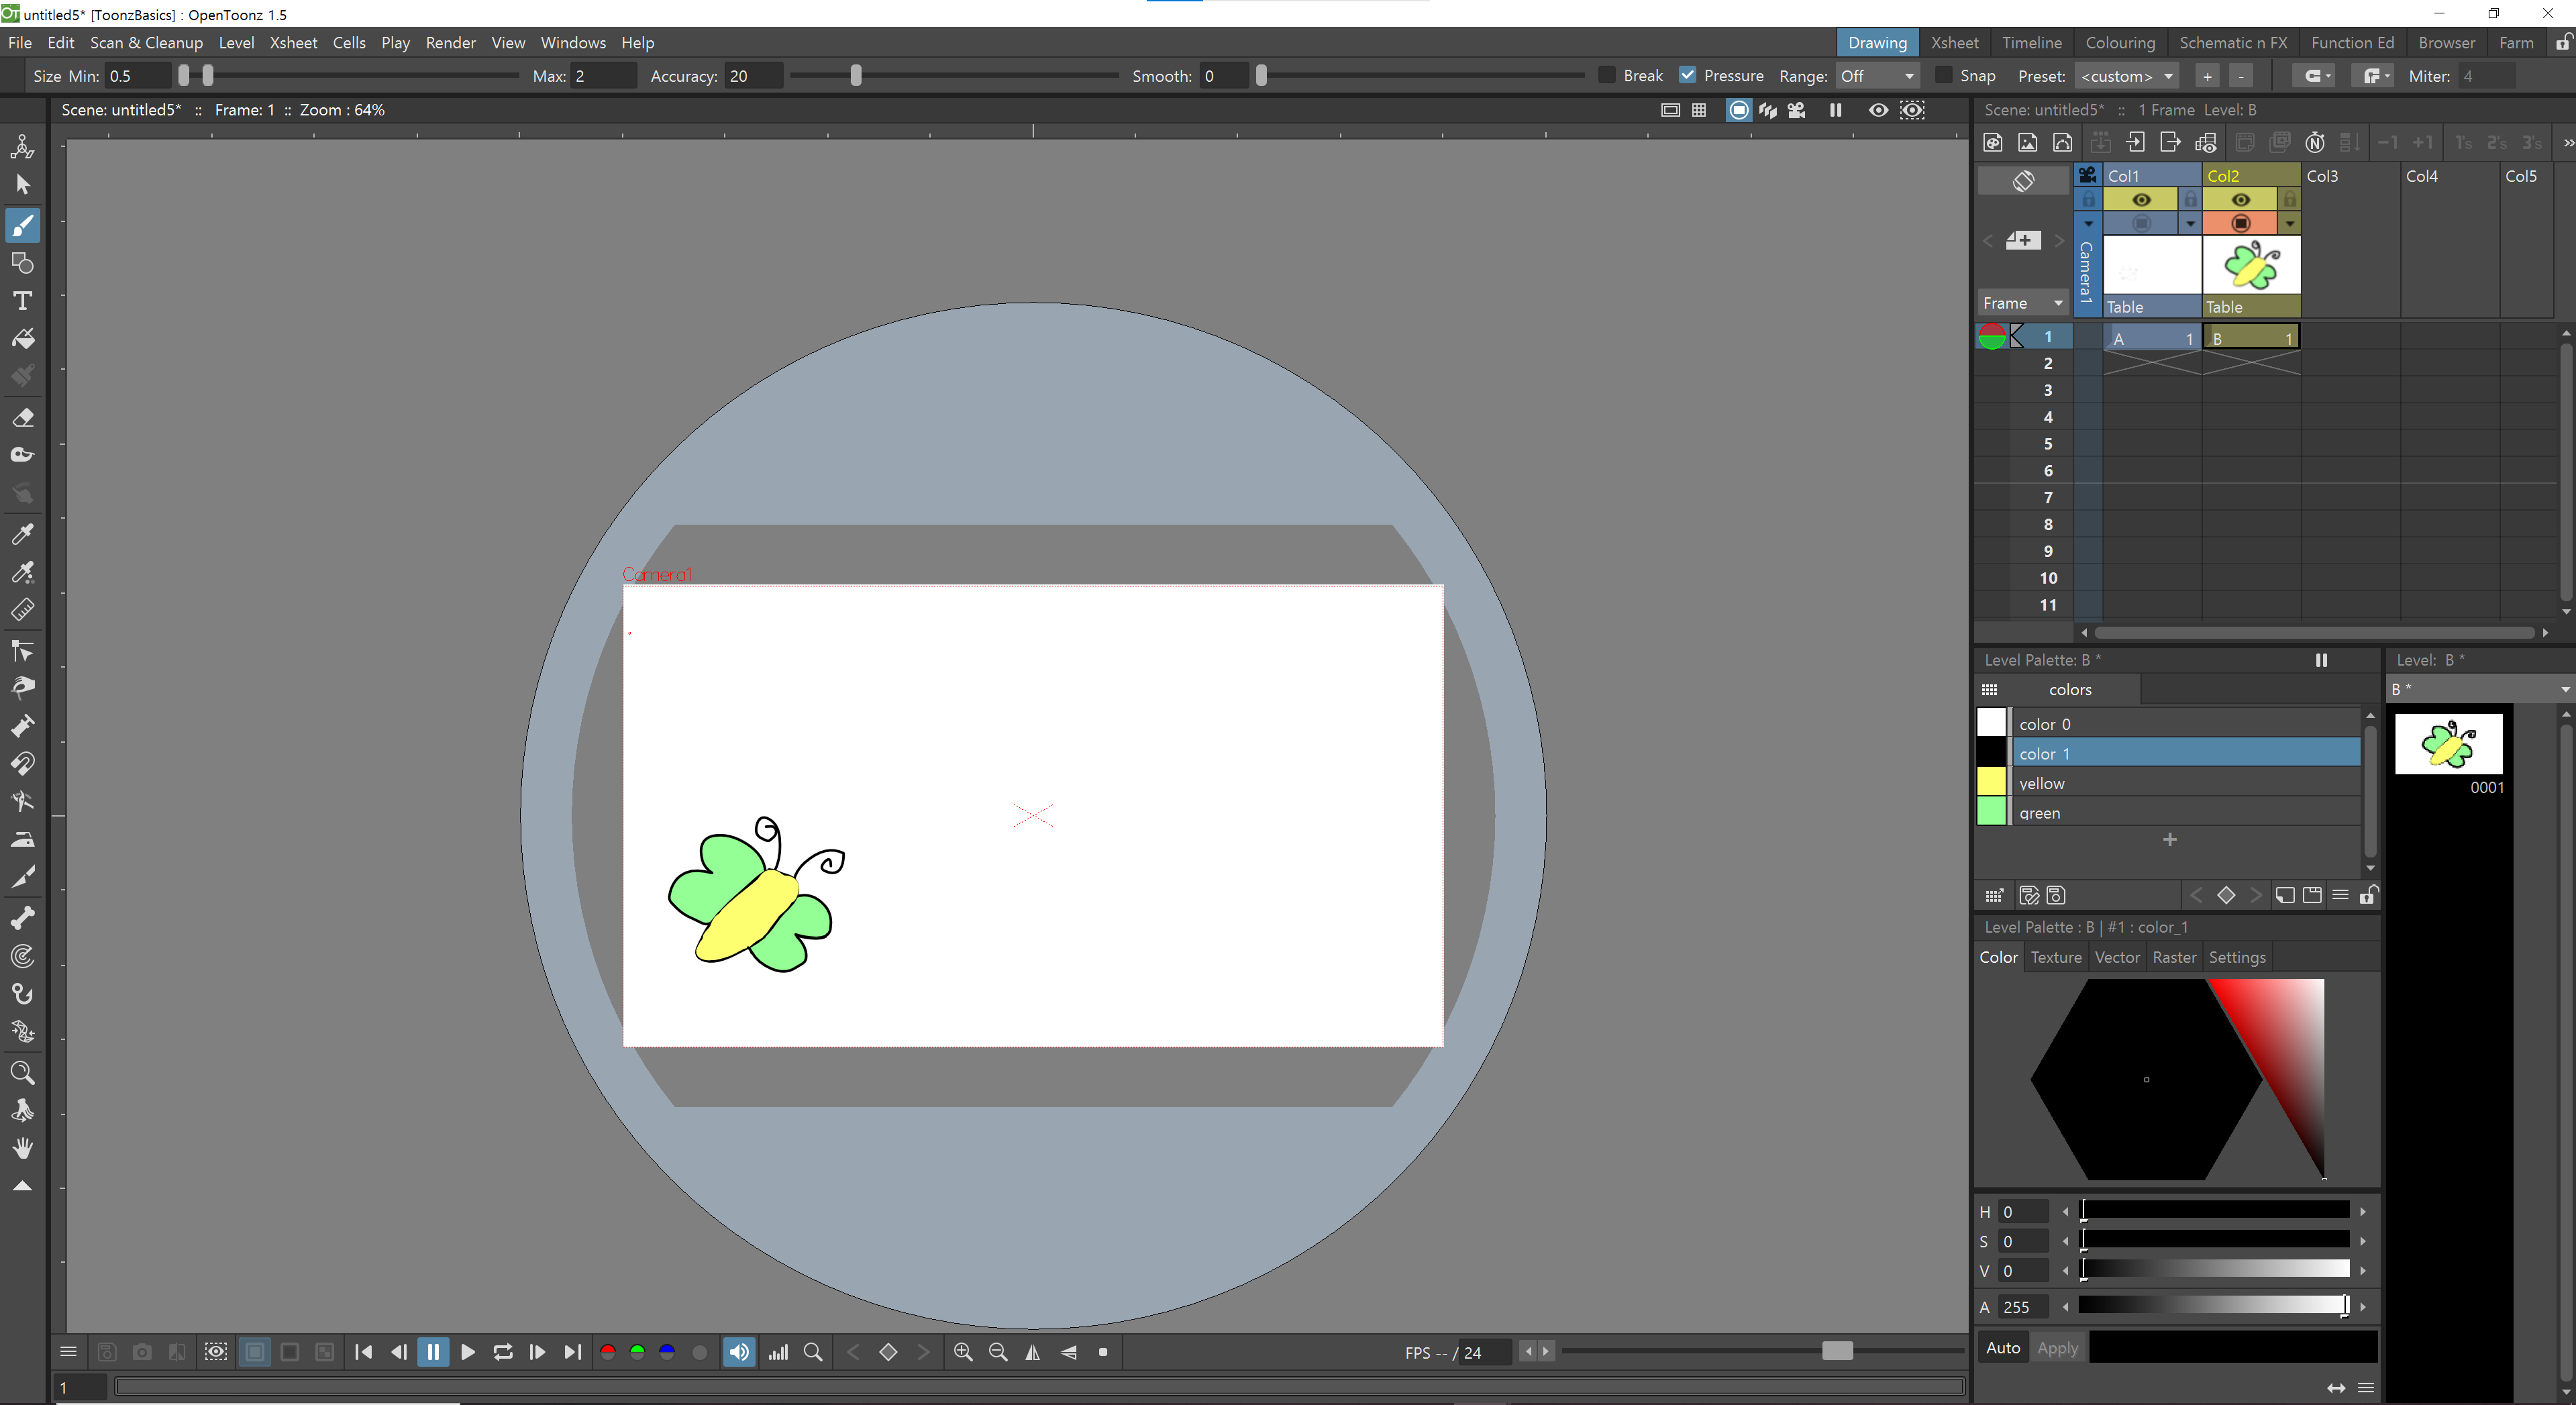Expand the Frame dropdown in xsheet
Screen dimensions: 2576x1405
2023,303
